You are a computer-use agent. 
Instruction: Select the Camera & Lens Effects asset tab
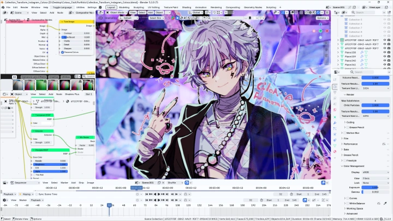coord(34,77)
